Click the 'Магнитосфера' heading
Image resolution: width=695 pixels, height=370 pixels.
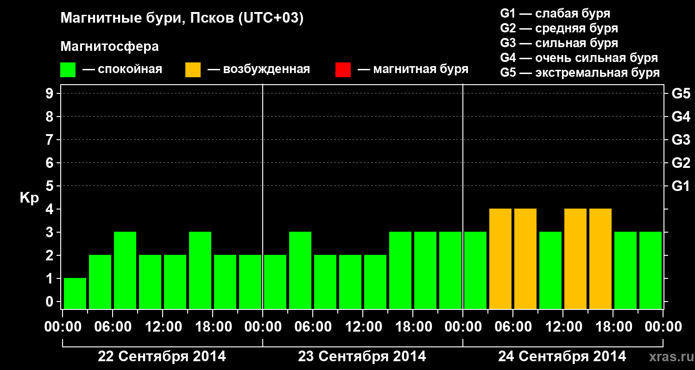pyautogui.click(x=109, y=47)
